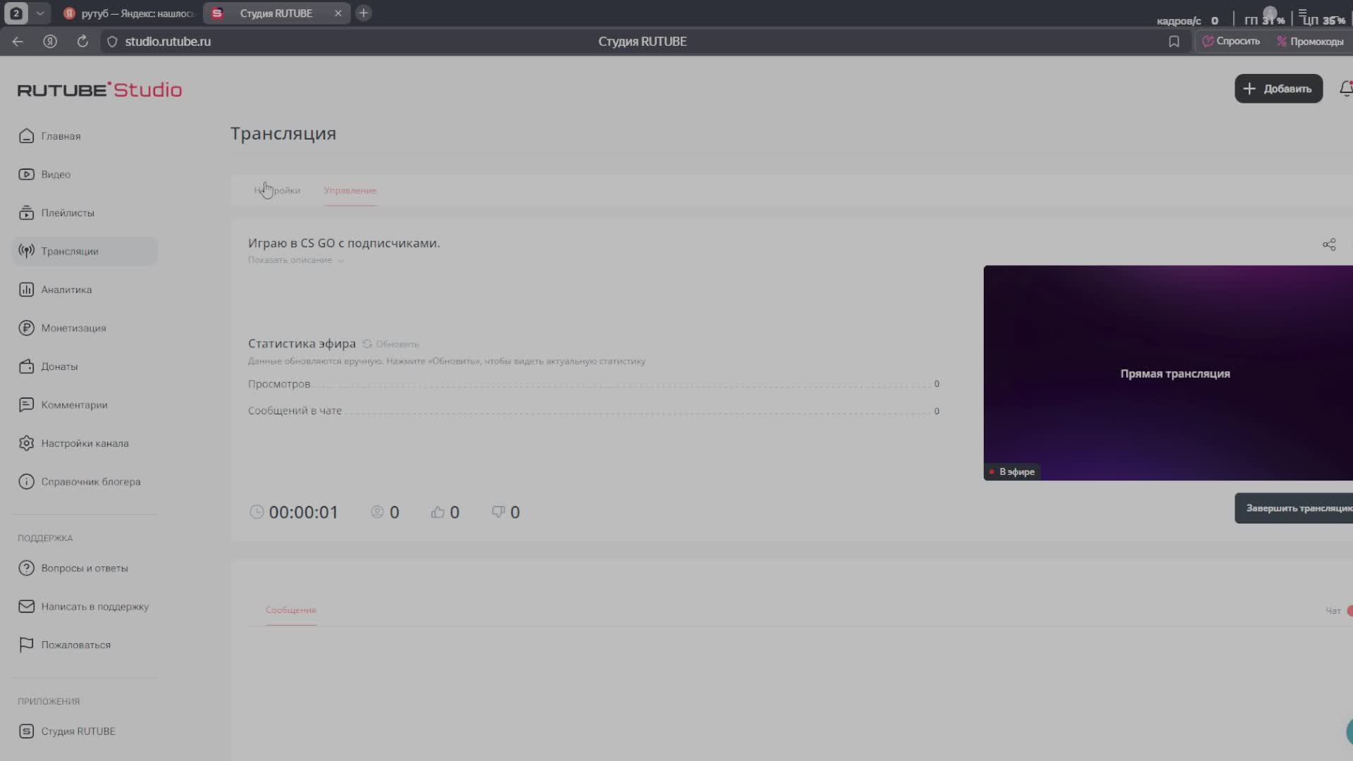Screen dimensions: 1353x761
Task: Open Настройки канала via the gear icon
Action: 27,443
